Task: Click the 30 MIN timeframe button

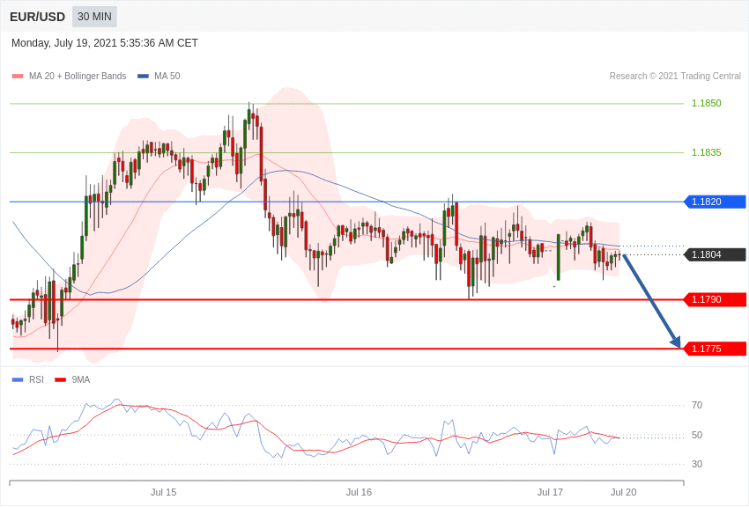Action: coord(94,17)
